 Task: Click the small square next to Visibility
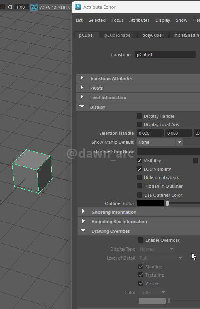point(195,160)
